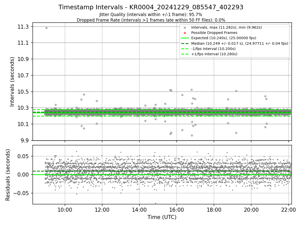The image size is (302, 226).
Task: Click legend entry starting 'Median (10.249 +/- 0.017 s)'
Action: (240, 43)
